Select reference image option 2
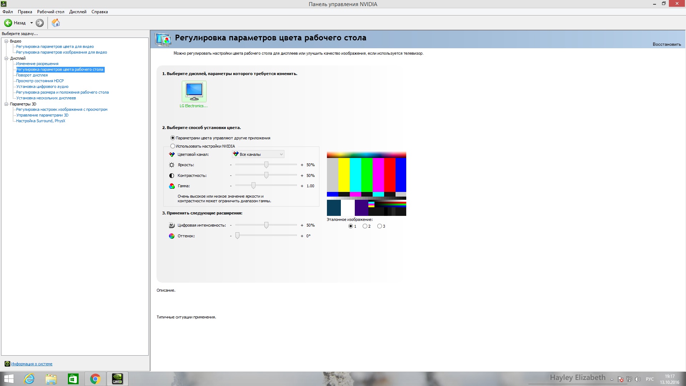The image size is (686, 386). [x=365, y=226]
